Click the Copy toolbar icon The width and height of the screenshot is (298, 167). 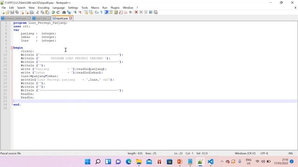click(x=42, y=13)
